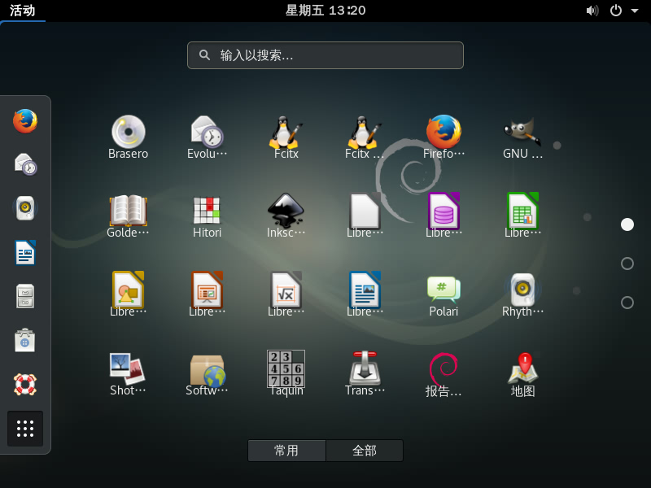Start the Taquin number puzzle
Screen dimensions: 651x488
[286, 373]
